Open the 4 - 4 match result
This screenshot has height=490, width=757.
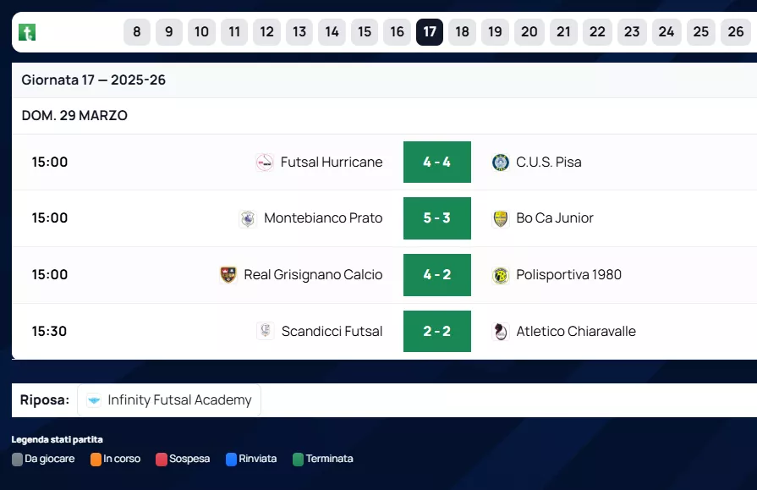coord(436,162)
